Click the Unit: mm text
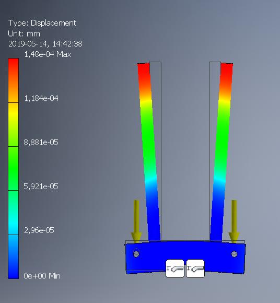The height and width of the screenshot is (303, 280). coord(24,33)
